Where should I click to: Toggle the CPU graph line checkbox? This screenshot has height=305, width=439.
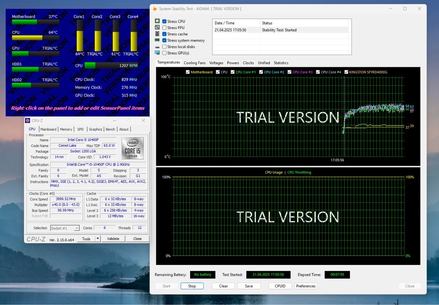[x=218, y=72]
